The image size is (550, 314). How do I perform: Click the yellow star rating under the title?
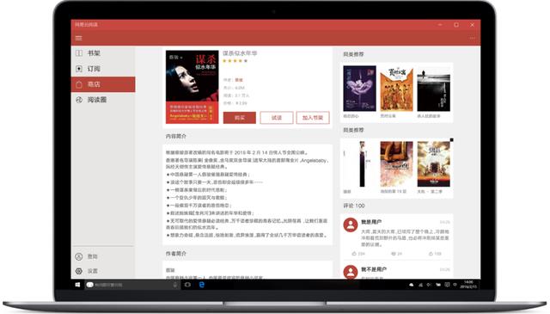coord(235,61)
